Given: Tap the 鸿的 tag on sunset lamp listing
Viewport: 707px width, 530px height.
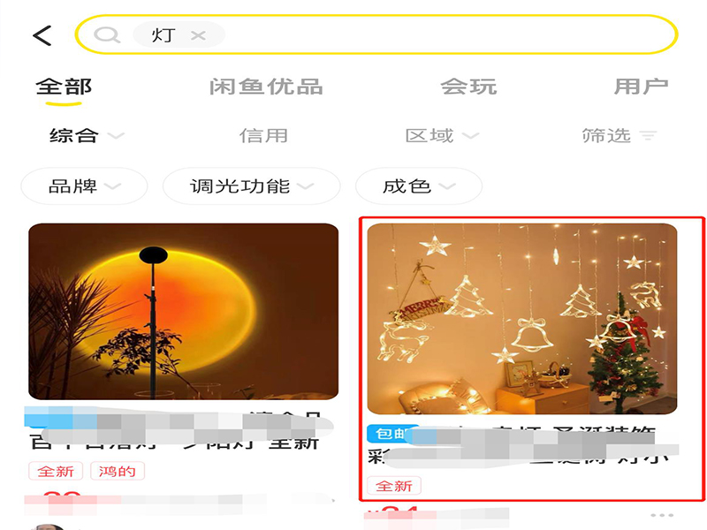Looking at the screenshot, I should coord(118,472).
